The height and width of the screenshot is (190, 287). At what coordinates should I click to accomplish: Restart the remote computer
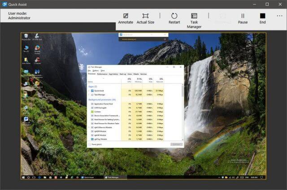pyautogui.click(x=174, y=19)
